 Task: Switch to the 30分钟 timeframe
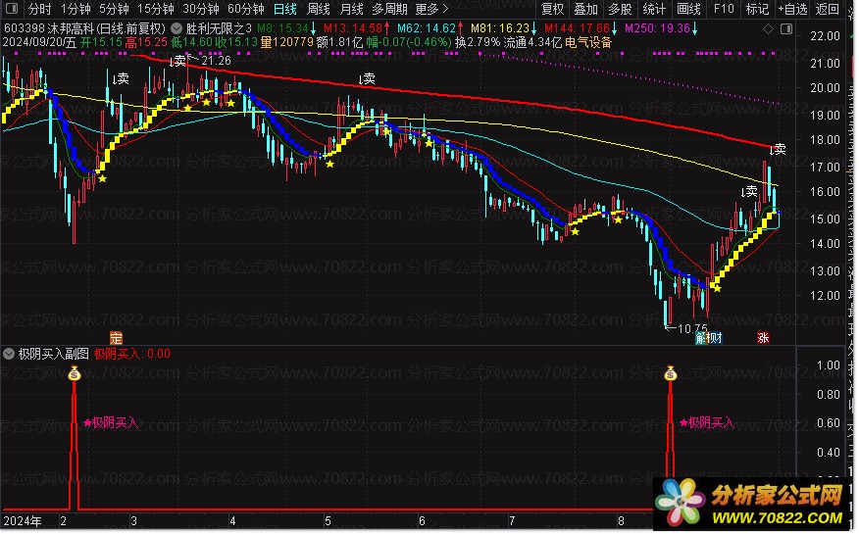[200, 9]
